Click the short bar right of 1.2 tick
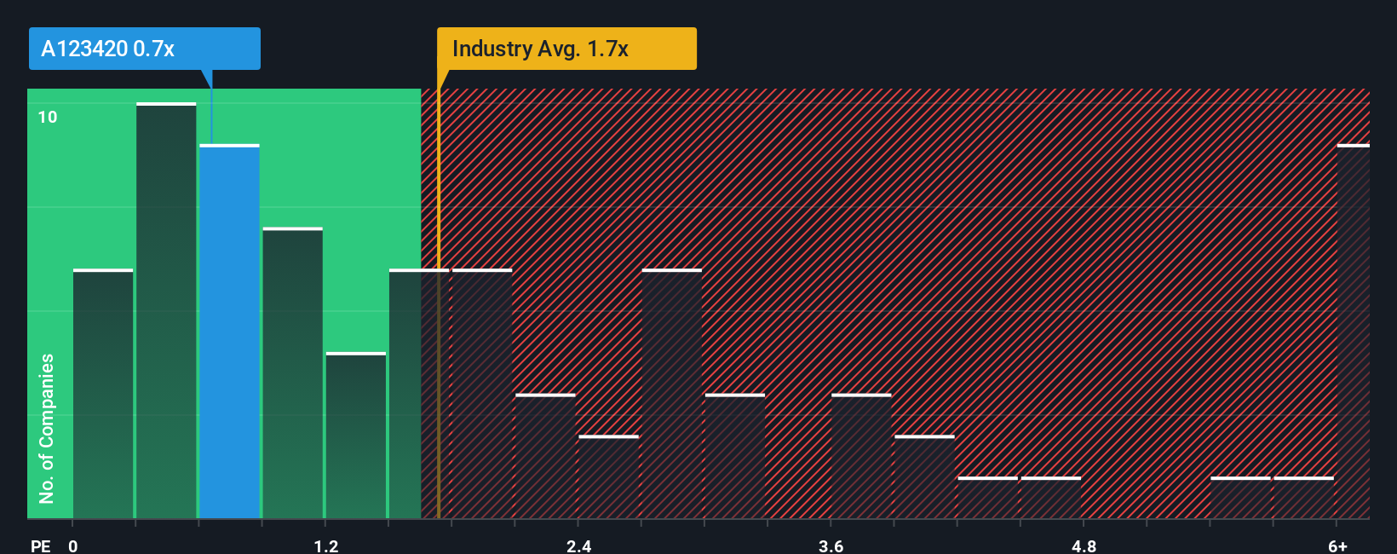 point(356,436)
